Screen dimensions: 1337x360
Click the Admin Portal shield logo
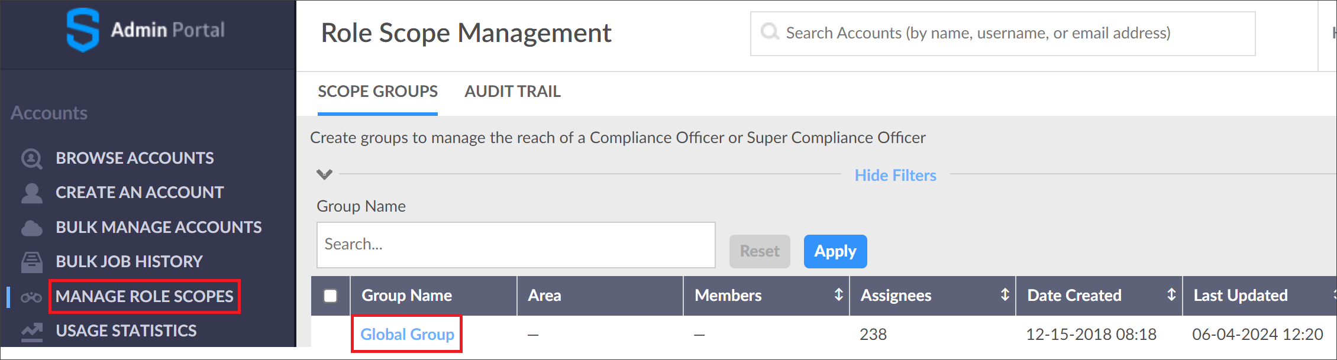tap(82, 30)
